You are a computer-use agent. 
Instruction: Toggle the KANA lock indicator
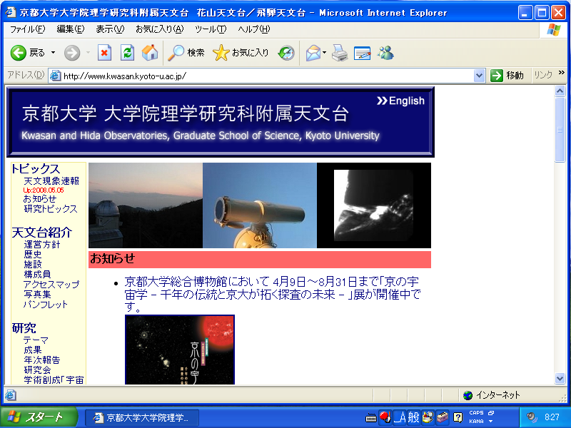click(476, 421)
